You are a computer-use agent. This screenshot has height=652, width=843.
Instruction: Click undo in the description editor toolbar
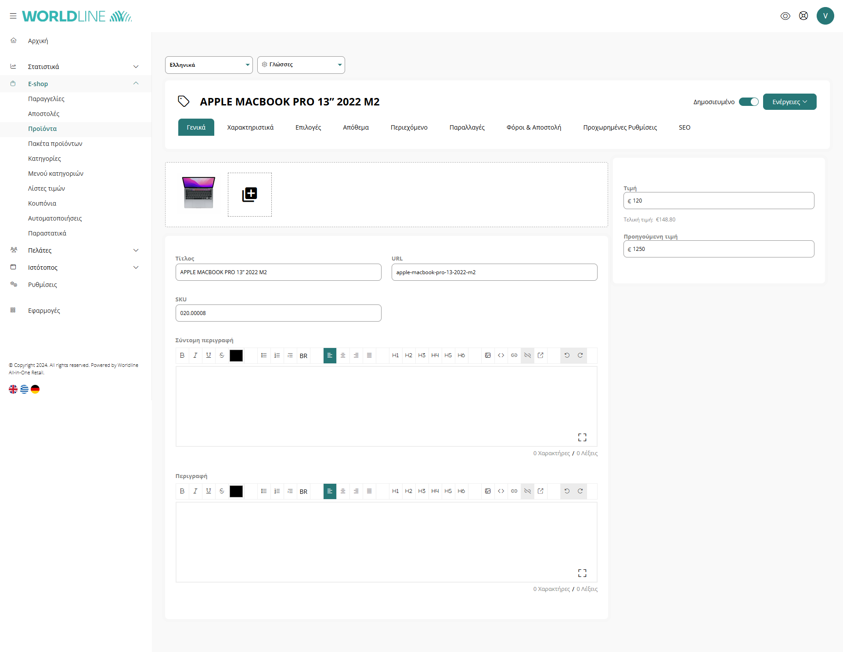(x=567, y=491)
